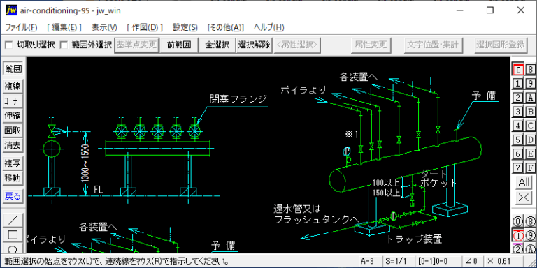Toggle square layer button 8

click(531, 69)
